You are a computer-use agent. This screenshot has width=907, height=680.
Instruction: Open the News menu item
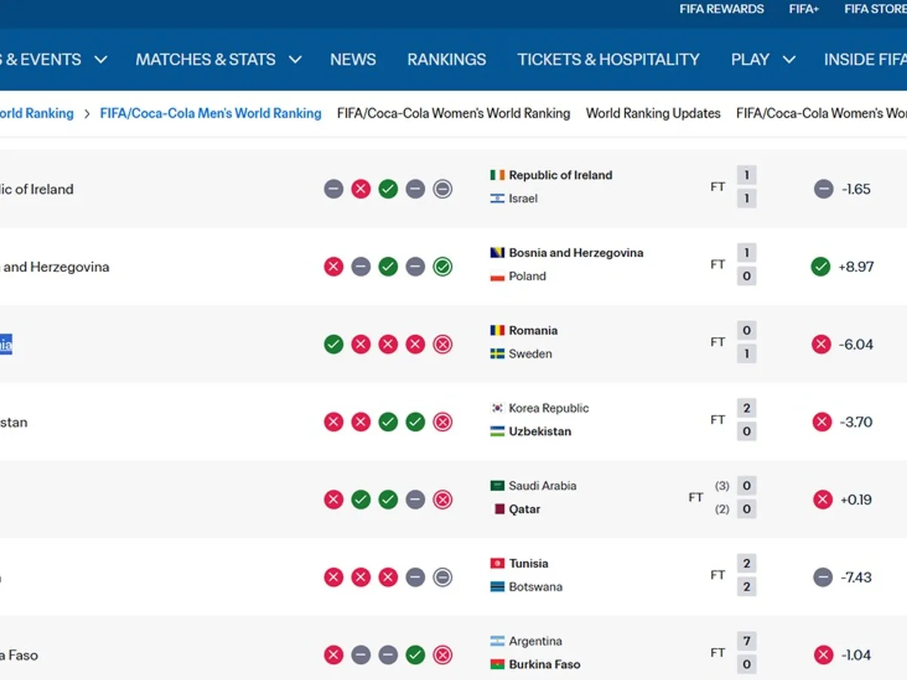(353, 60)
